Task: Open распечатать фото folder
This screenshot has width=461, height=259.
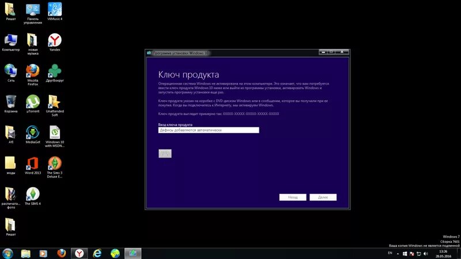Action: point(11,198)
